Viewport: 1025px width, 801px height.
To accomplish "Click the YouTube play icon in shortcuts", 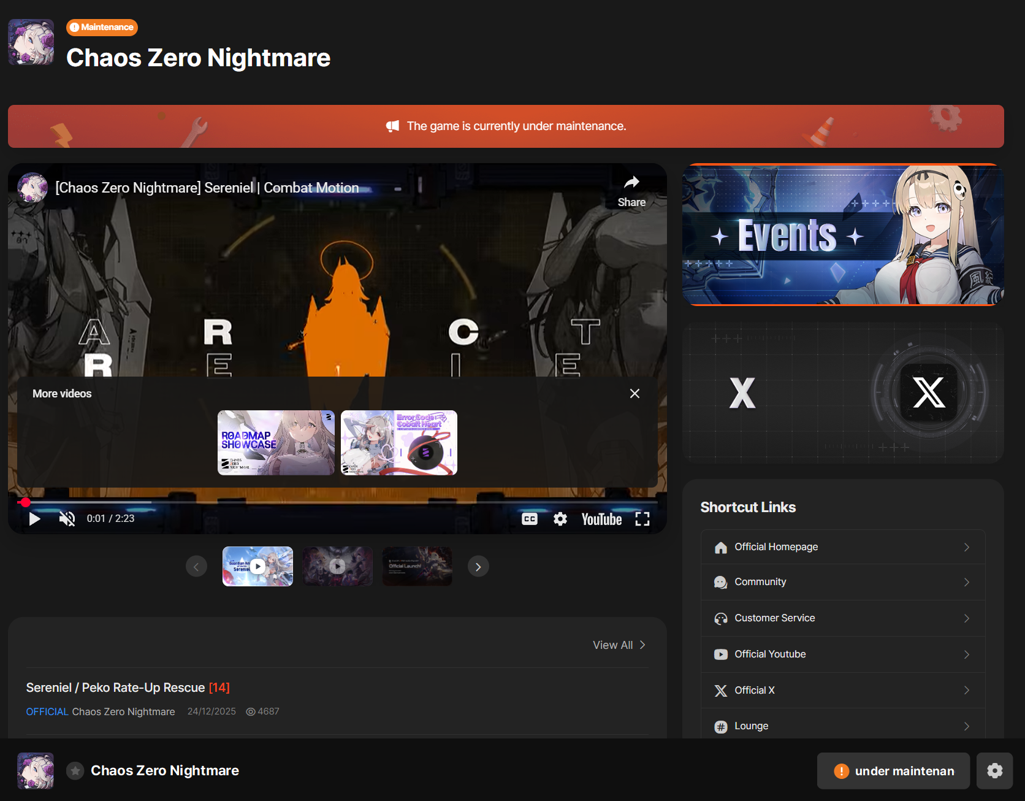I will [721, 654].
